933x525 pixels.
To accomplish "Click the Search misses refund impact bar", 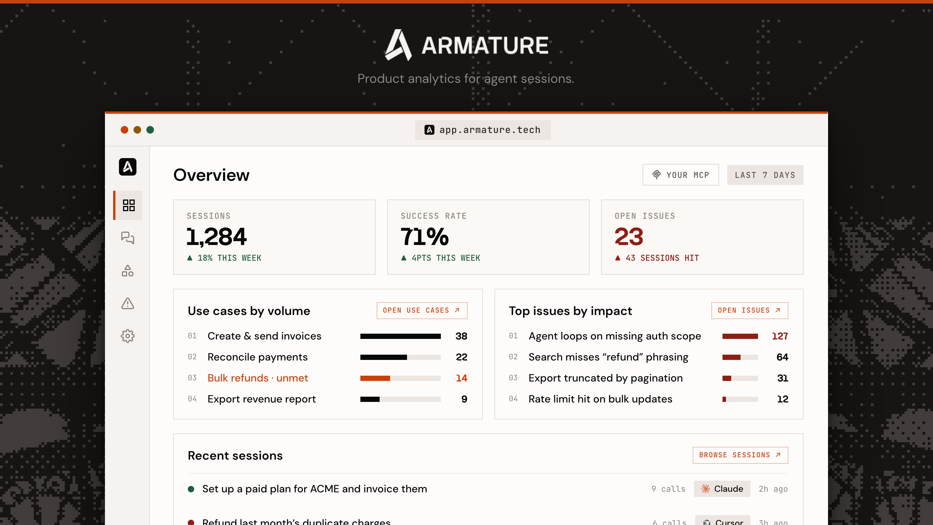I will click(740, 357).
